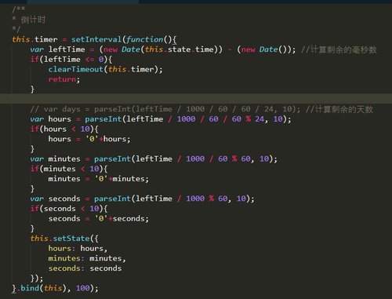Click the "leftTime" variable in var declaration
Image resolution: width=392 pixels, height=299 pixels.
[x=67, y=49]
